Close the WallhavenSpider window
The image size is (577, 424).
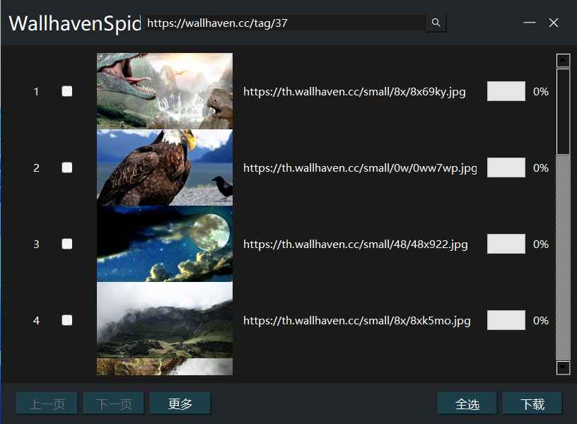554,23
